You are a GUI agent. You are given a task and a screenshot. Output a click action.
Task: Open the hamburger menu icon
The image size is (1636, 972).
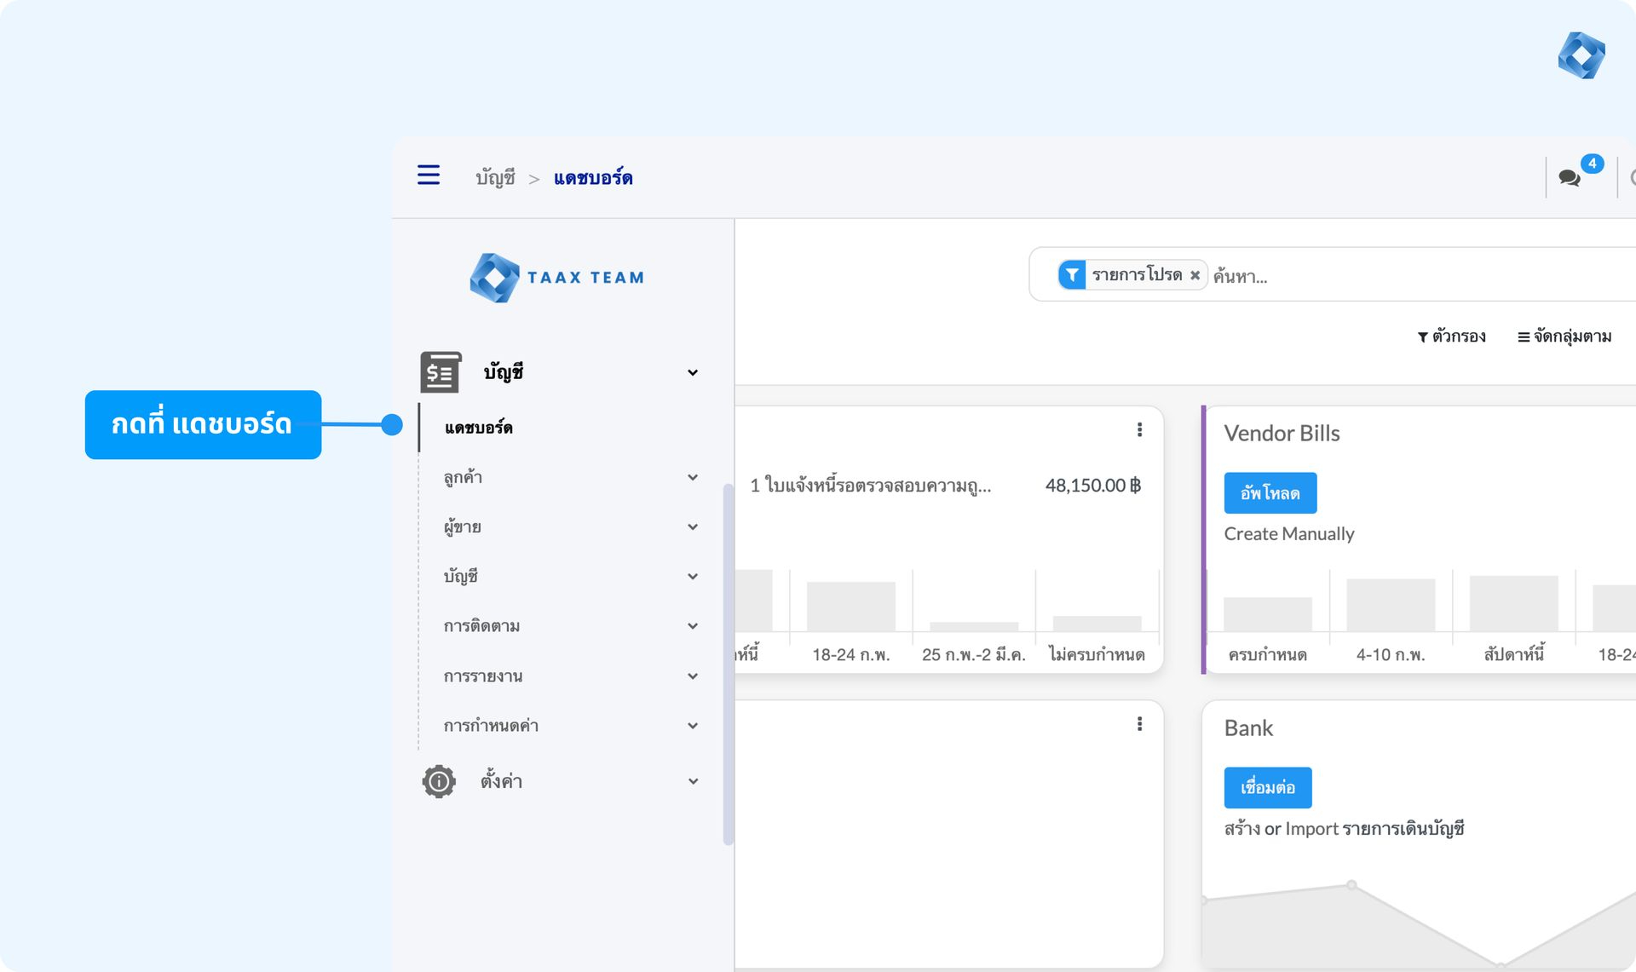[x=429, y=175]
